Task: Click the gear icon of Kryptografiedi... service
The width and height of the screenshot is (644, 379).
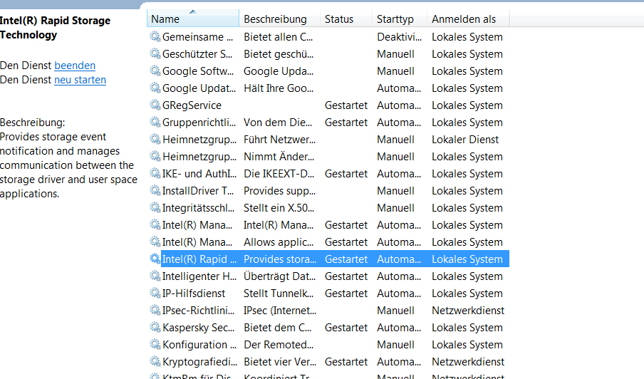Action: 155,362
